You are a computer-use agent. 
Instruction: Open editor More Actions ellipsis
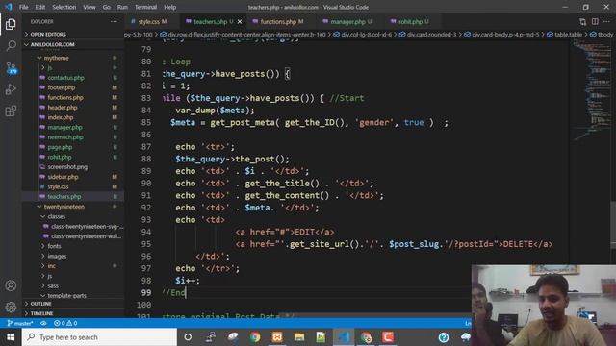click(607, 22)
